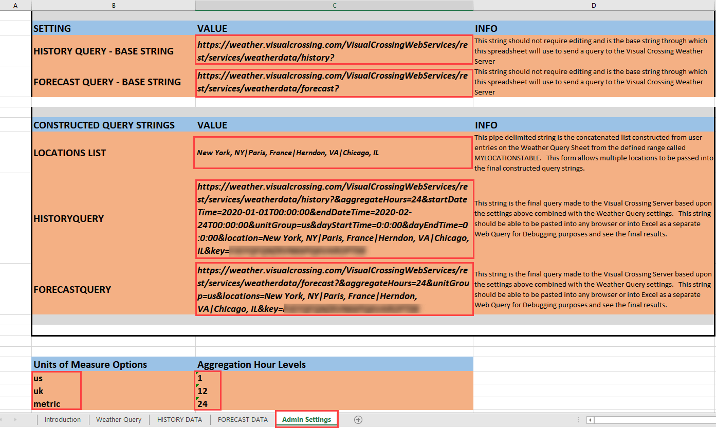Select the Admin Settings tab
This screenshot has width=716, height=428.
[x=306, y=420]
